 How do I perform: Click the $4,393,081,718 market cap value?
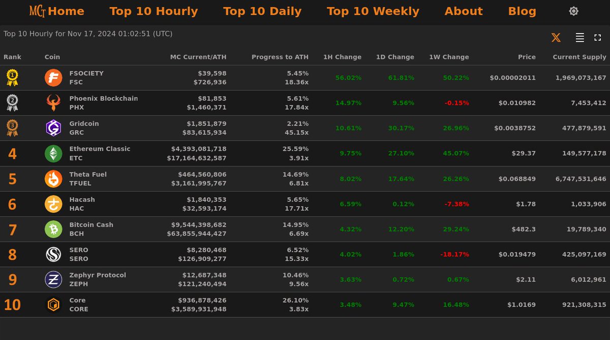tap(199, 149)
